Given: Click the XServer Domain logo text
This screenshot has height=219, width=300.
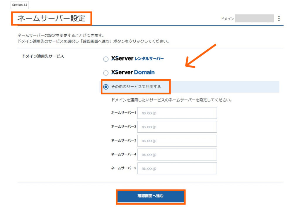Looking at the screenshot, I should click(133, 72).
